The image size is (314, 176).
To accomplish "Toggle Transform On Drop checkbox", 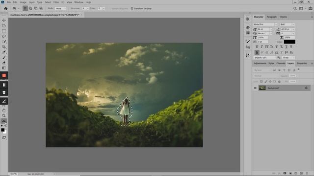I will [132, 9].
